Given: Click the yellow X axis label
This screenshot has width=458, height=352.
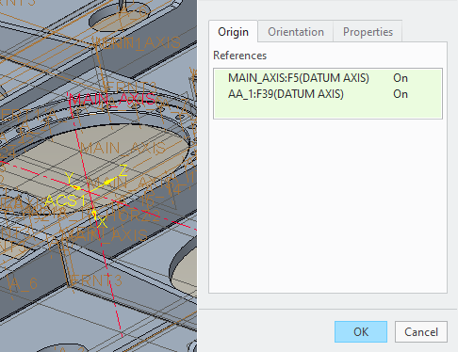Looking at the screenshot, I should (x=102, y=222).
